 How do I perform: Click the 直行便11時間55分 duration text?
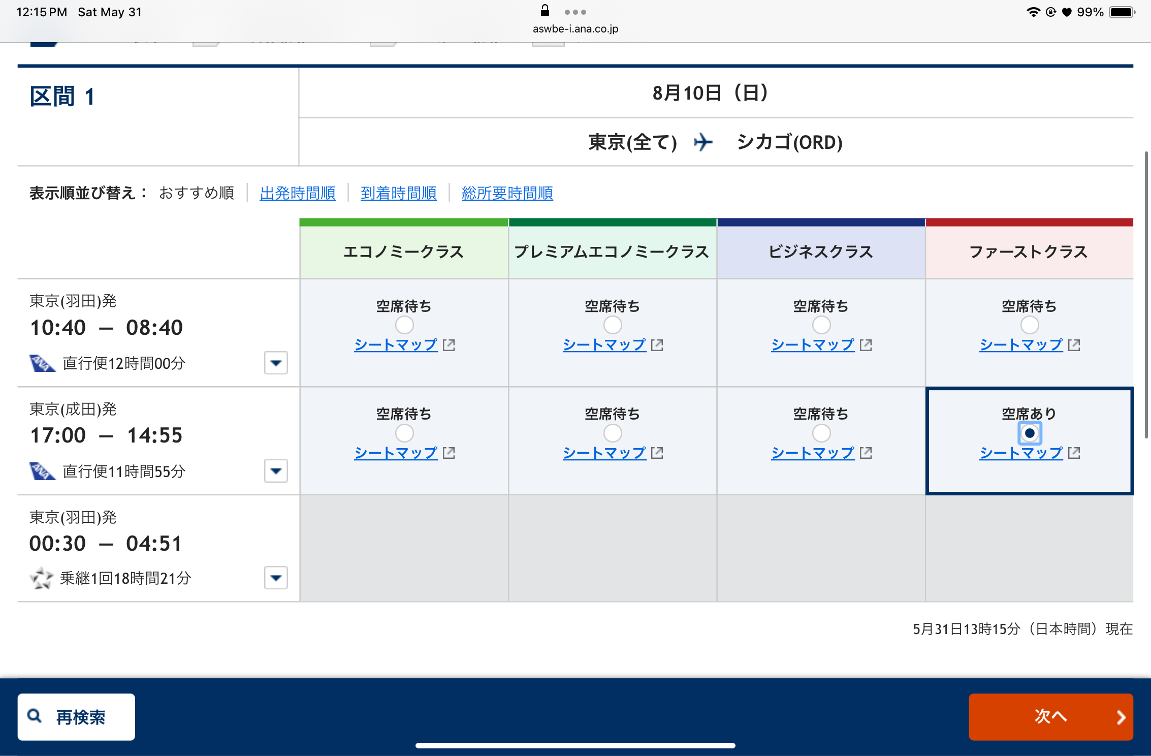point(124,471)
